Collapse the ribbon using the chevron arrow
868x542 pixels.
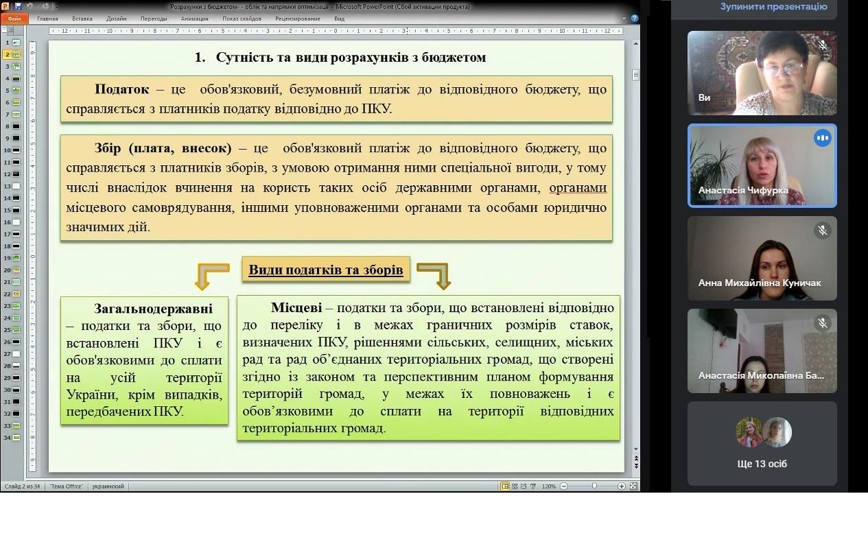point(624,19)
